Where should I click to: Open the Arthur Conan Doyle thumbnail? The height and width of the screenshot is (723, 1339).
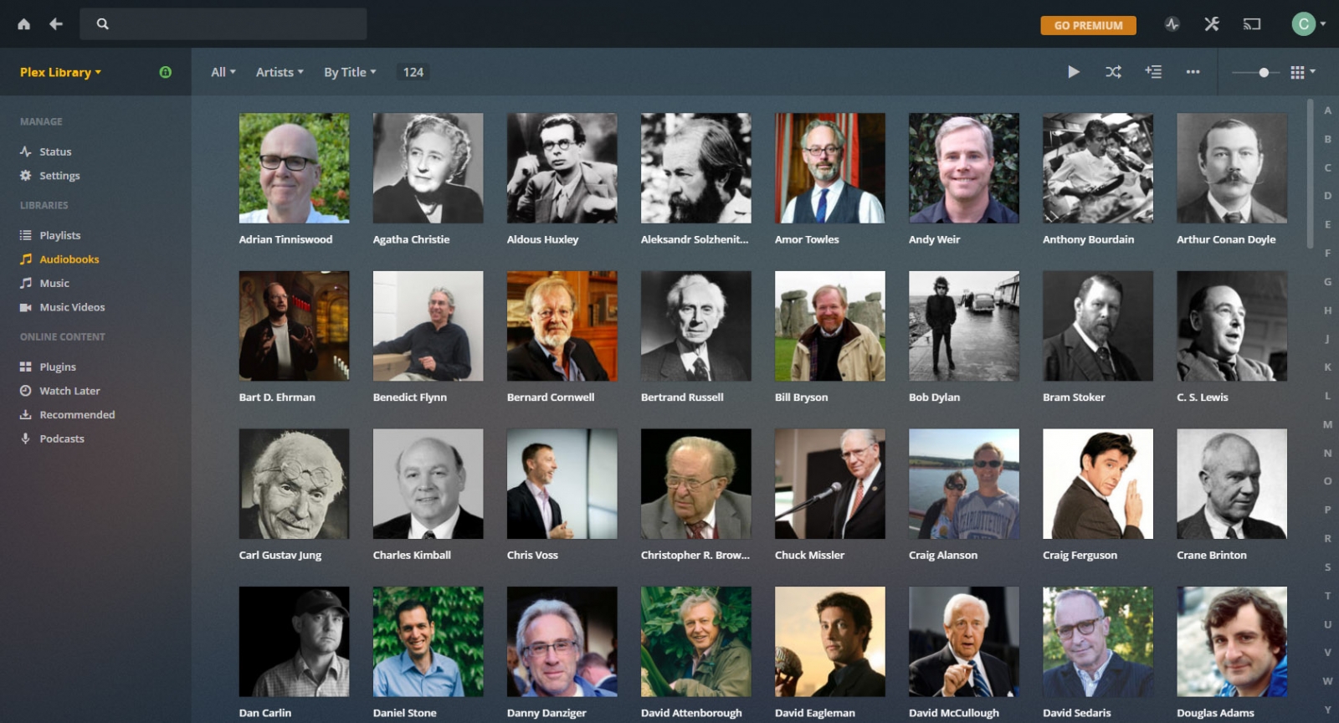tap(1232, 168)
